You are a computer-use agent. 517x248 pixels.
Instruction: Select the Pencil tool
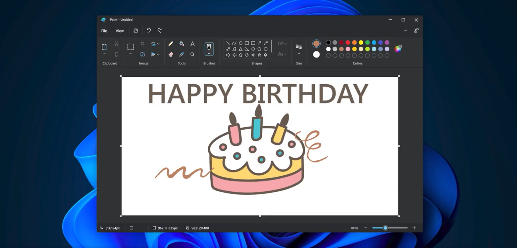click(171, 44)
